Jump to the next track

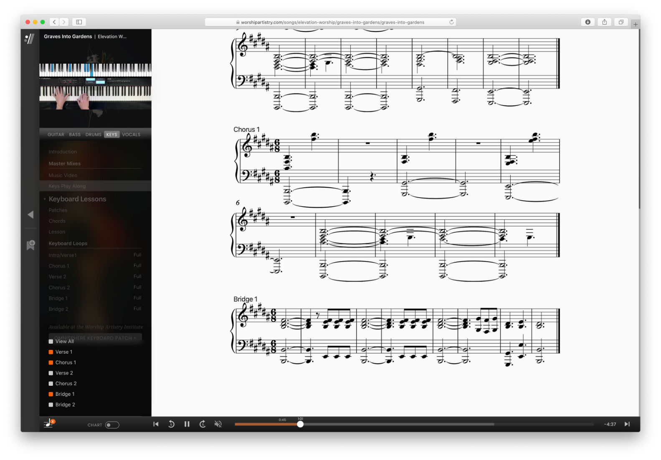tap(627, 424)
